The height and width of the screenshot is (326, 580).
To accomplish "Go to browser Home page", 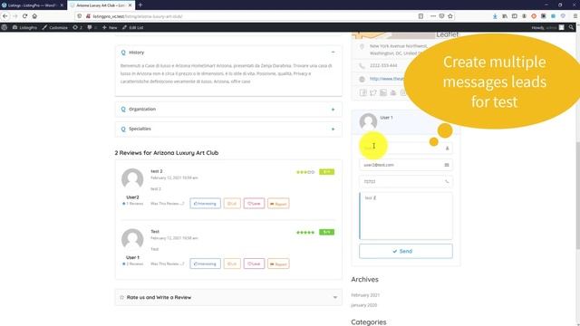I will click(34, 16).
